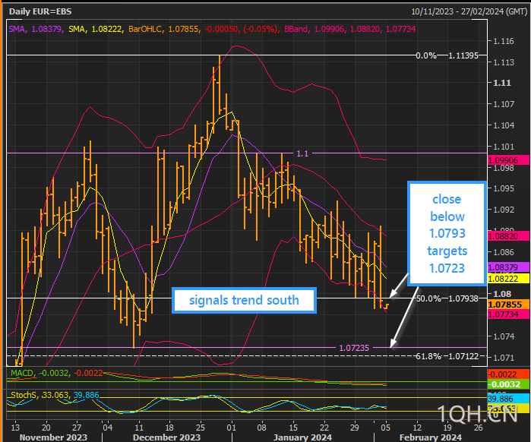This screenshot has height=442, width=531.
Task: Click the bold 1.08 price axis label
Action: click(502, 294)
